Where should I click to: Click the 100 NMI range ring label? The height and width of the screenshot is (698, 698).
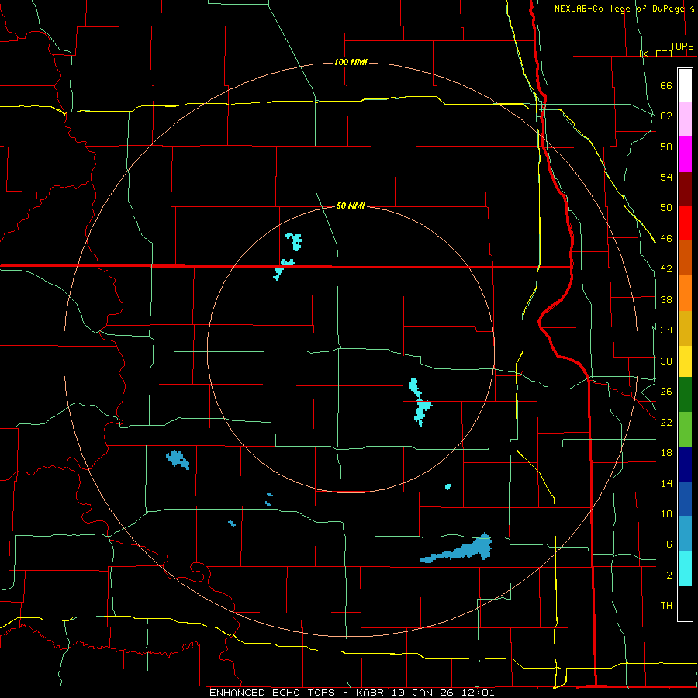[x=351, y=62]
